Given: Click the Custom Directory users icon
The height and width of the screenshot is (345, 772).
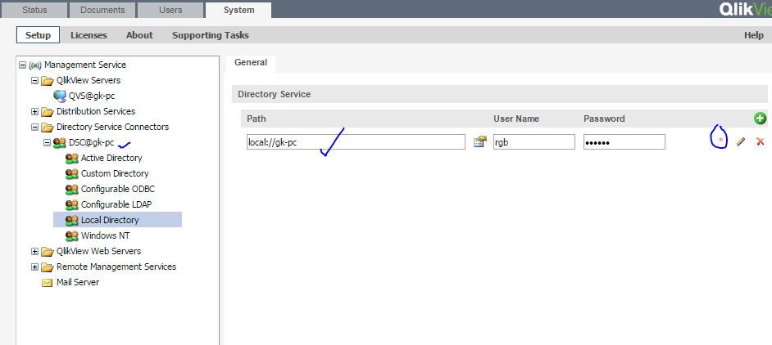Looking at the screenshot, I should tap(72, 174).
